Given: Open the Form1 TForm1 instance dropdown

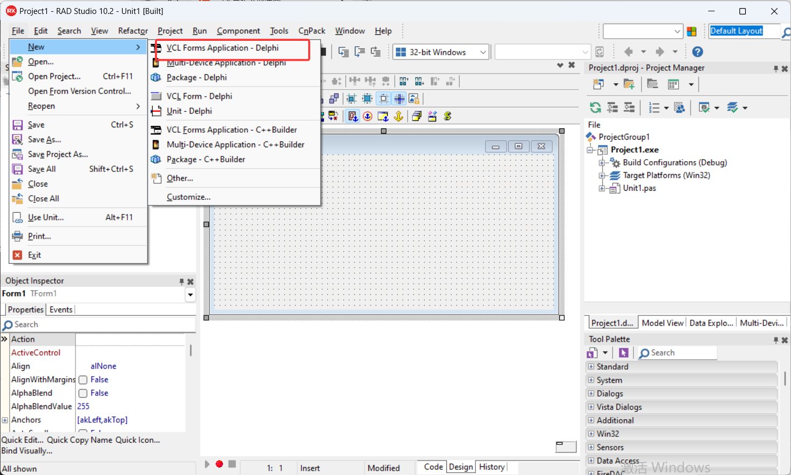Looking at the screenshot, I should pyautogui.click(x=190, y=294).
